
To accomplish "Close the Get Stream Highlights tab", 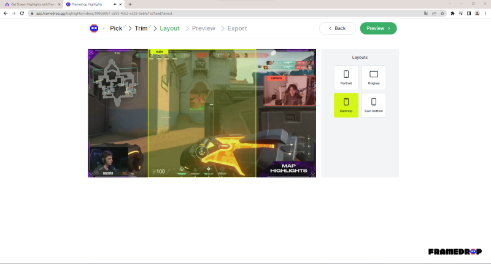I will 59,4.
